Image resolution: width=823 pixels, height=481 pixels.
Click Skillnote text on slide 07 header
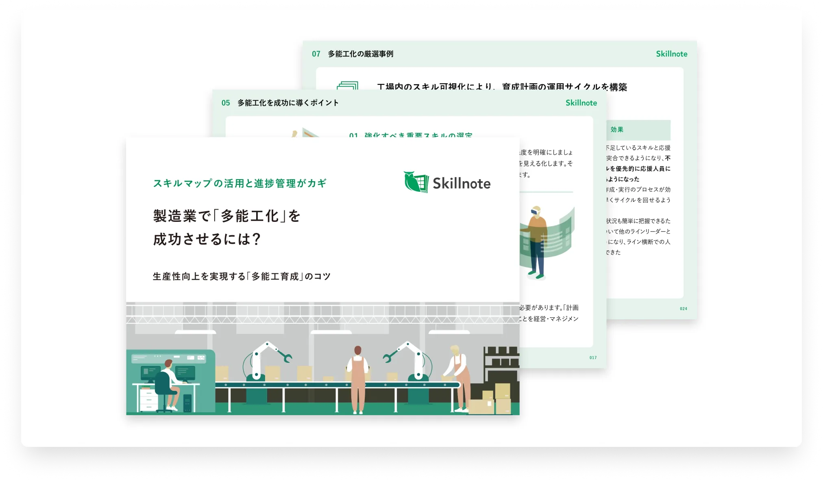(671, 54)
